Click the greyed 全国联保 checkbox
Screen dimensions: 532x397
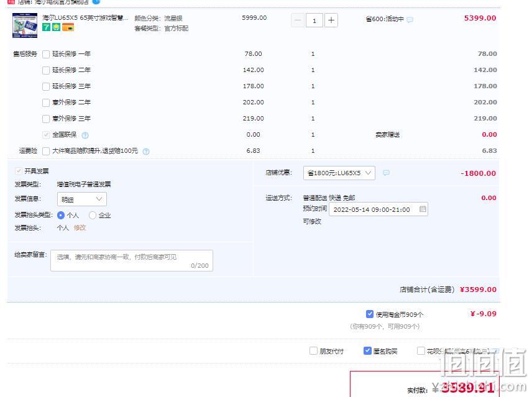46,135
